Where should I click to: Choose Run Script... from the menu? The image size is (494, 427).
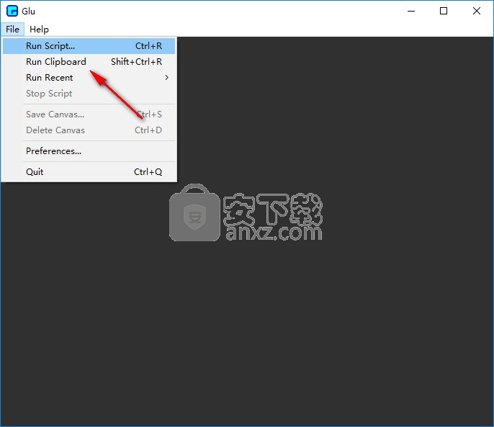point(89,46)
